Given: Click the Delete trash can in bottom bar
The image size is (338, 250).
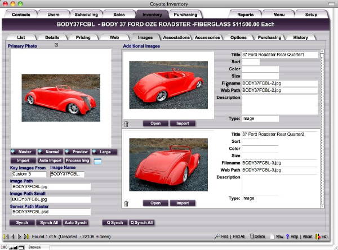Looking at the screenshot, I should [252, 236].
